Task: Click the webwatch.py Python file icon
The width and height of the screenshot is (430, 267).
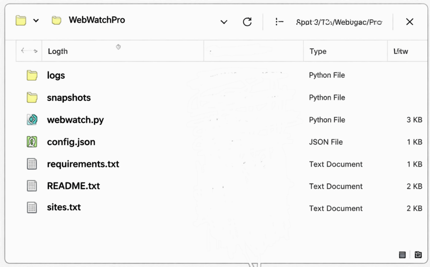Action: [32, 120]
